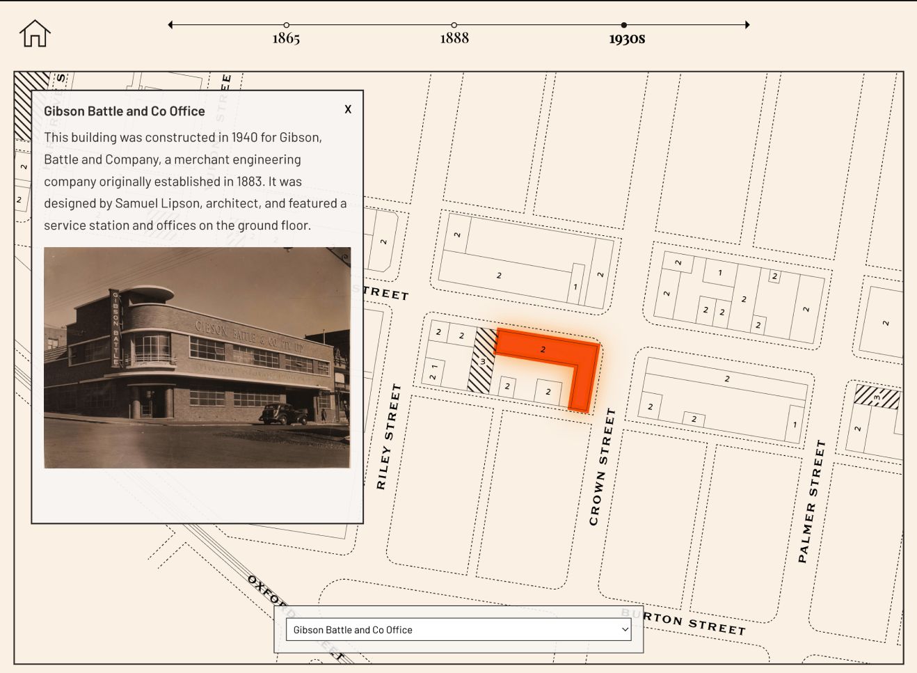Open the Gibson Battle and Co Office dropdown
This screenshot has width=917, height=673.
[x=458, y=629]
